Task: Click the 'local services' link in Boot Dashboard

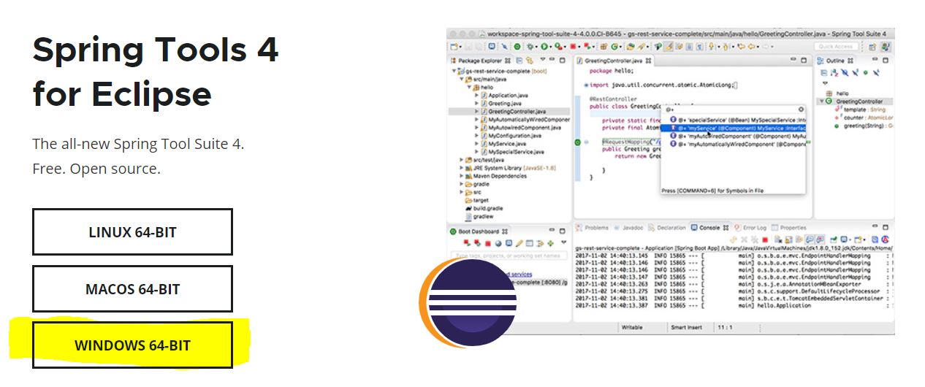Action: [520, 274]
